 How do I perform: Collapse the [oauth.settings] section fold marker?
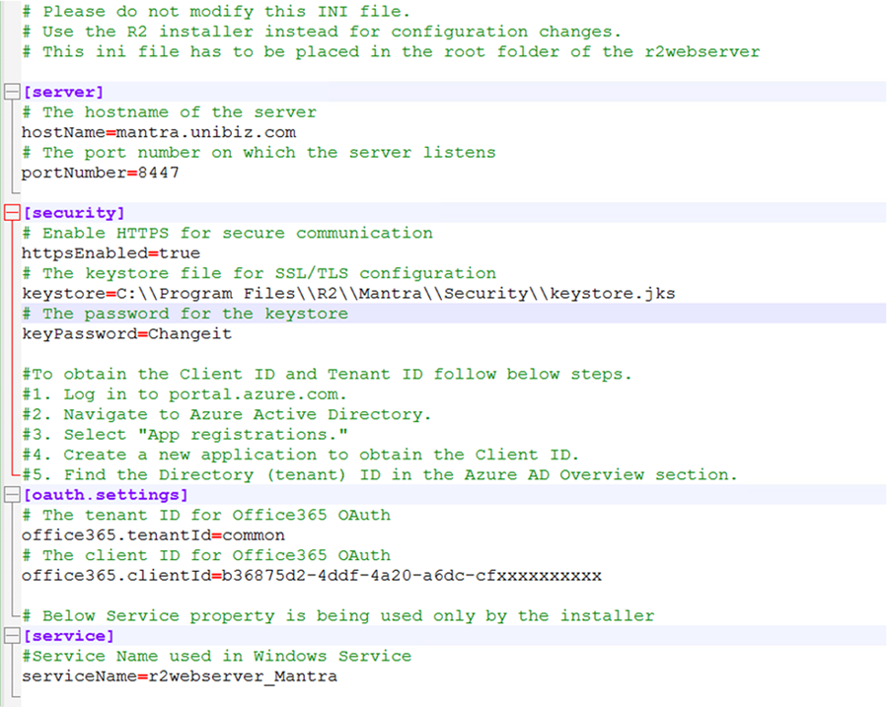[12, 495]
